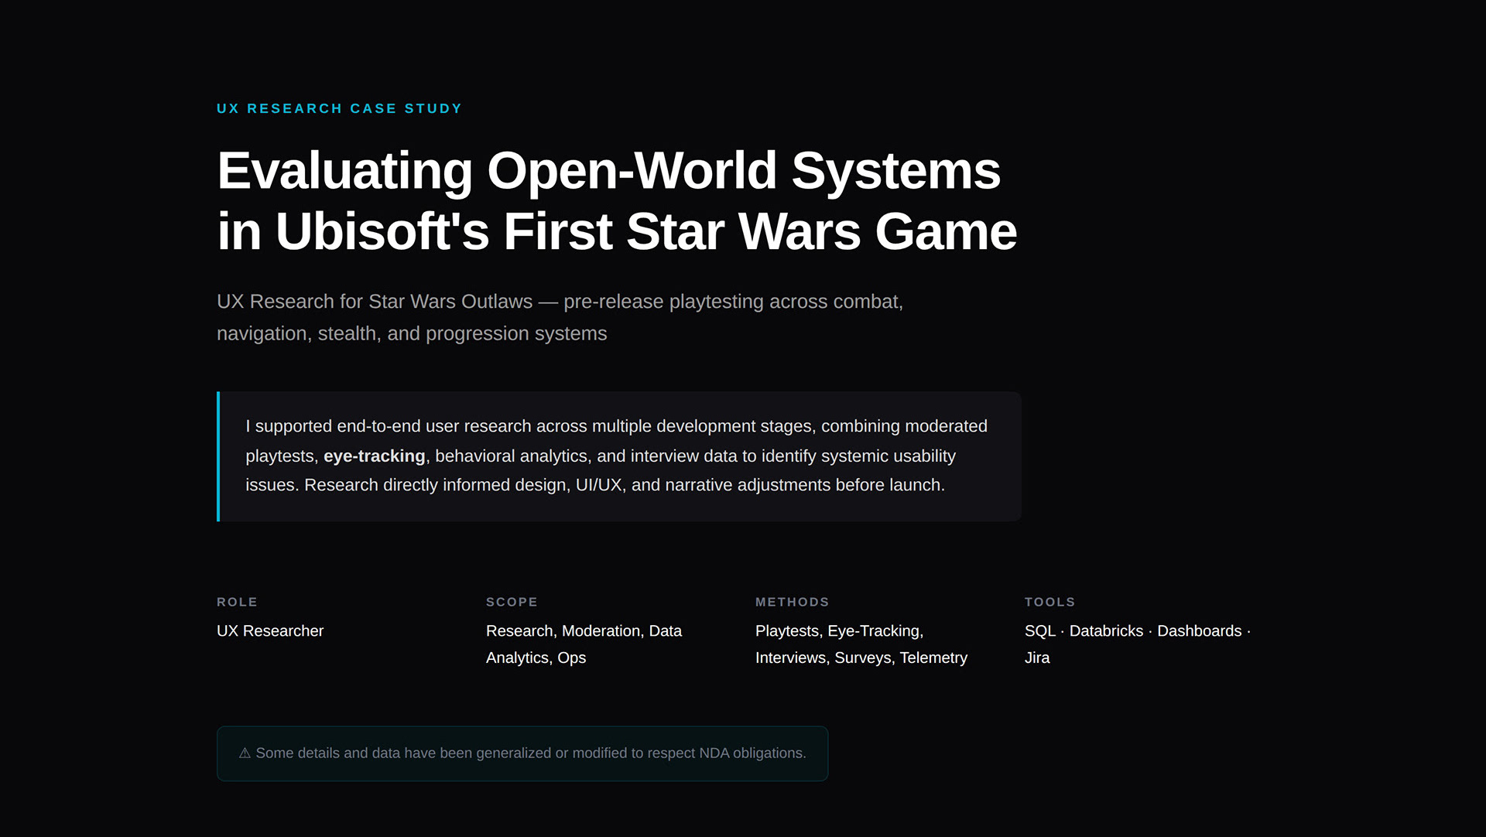The width and height of the screenshot is (1486, 837).
Task: Click 'Databricks' in the tools list
Action: point(1105,631)
